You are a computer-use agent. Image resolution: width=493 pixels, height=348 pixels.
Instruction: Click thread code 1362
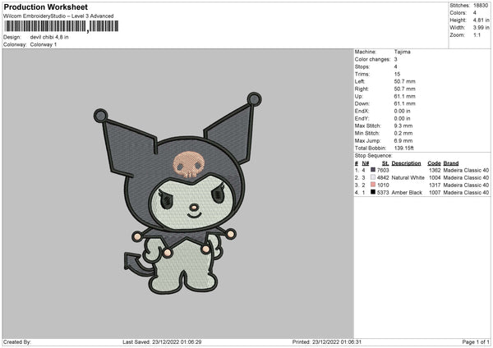(435, 170)
